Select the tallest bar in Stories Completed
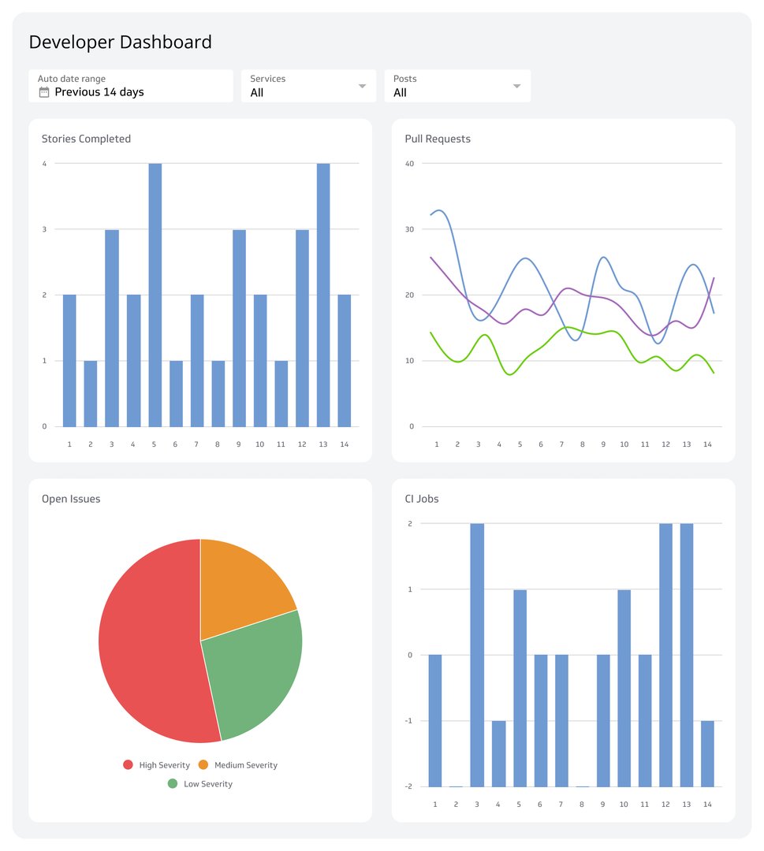The width and height of the screenshot is (764, 851). click(x=154, y=292)
